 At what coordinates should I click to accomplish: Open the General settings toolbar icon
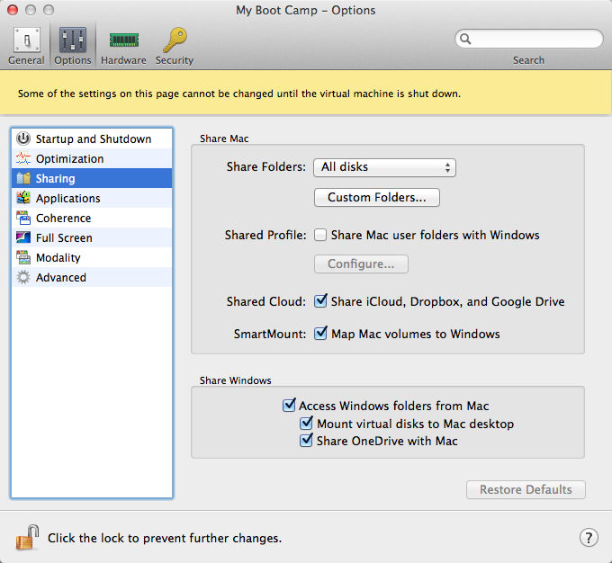coord(26,40)
